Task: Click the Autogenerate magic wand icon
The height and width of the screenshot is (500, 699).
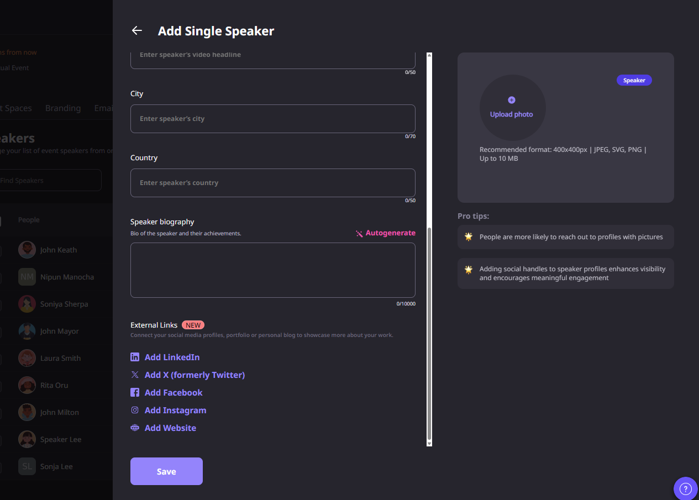Action: [x=359, y=234]
